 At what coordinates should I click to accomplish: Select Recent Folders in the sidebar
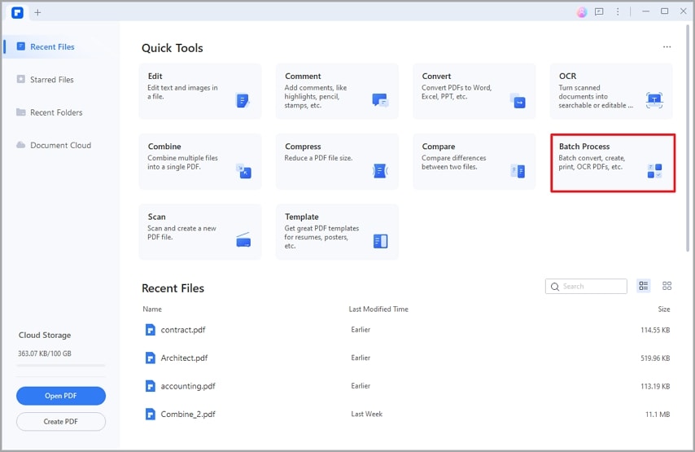(56, 112)
